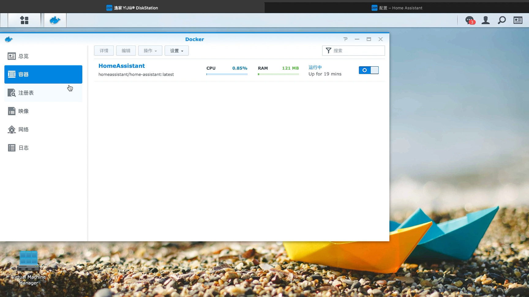The image size is (529, 297).
Task: Minimize the Docker window
Action: 357,39
